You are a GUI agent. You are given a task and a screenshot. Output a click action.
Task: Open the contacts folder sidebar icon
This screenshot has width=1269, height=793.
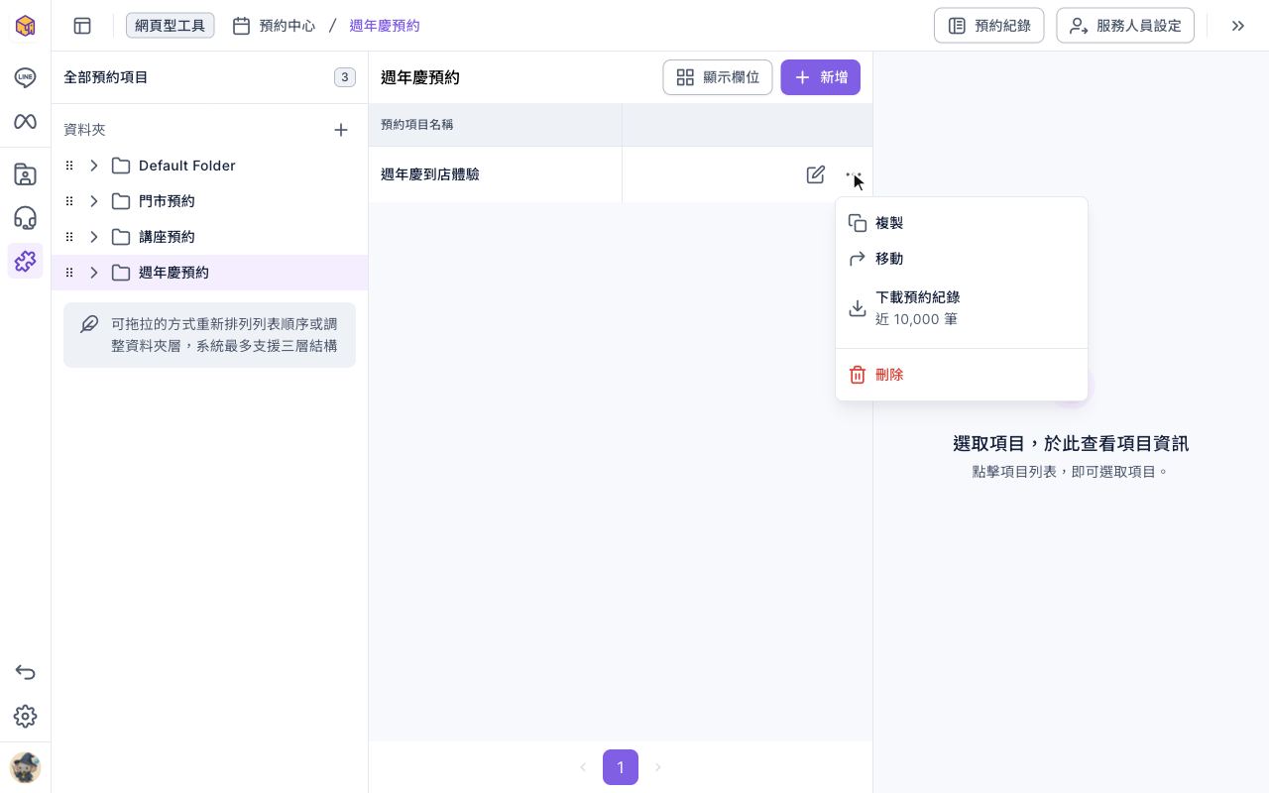tap(25, 174)
